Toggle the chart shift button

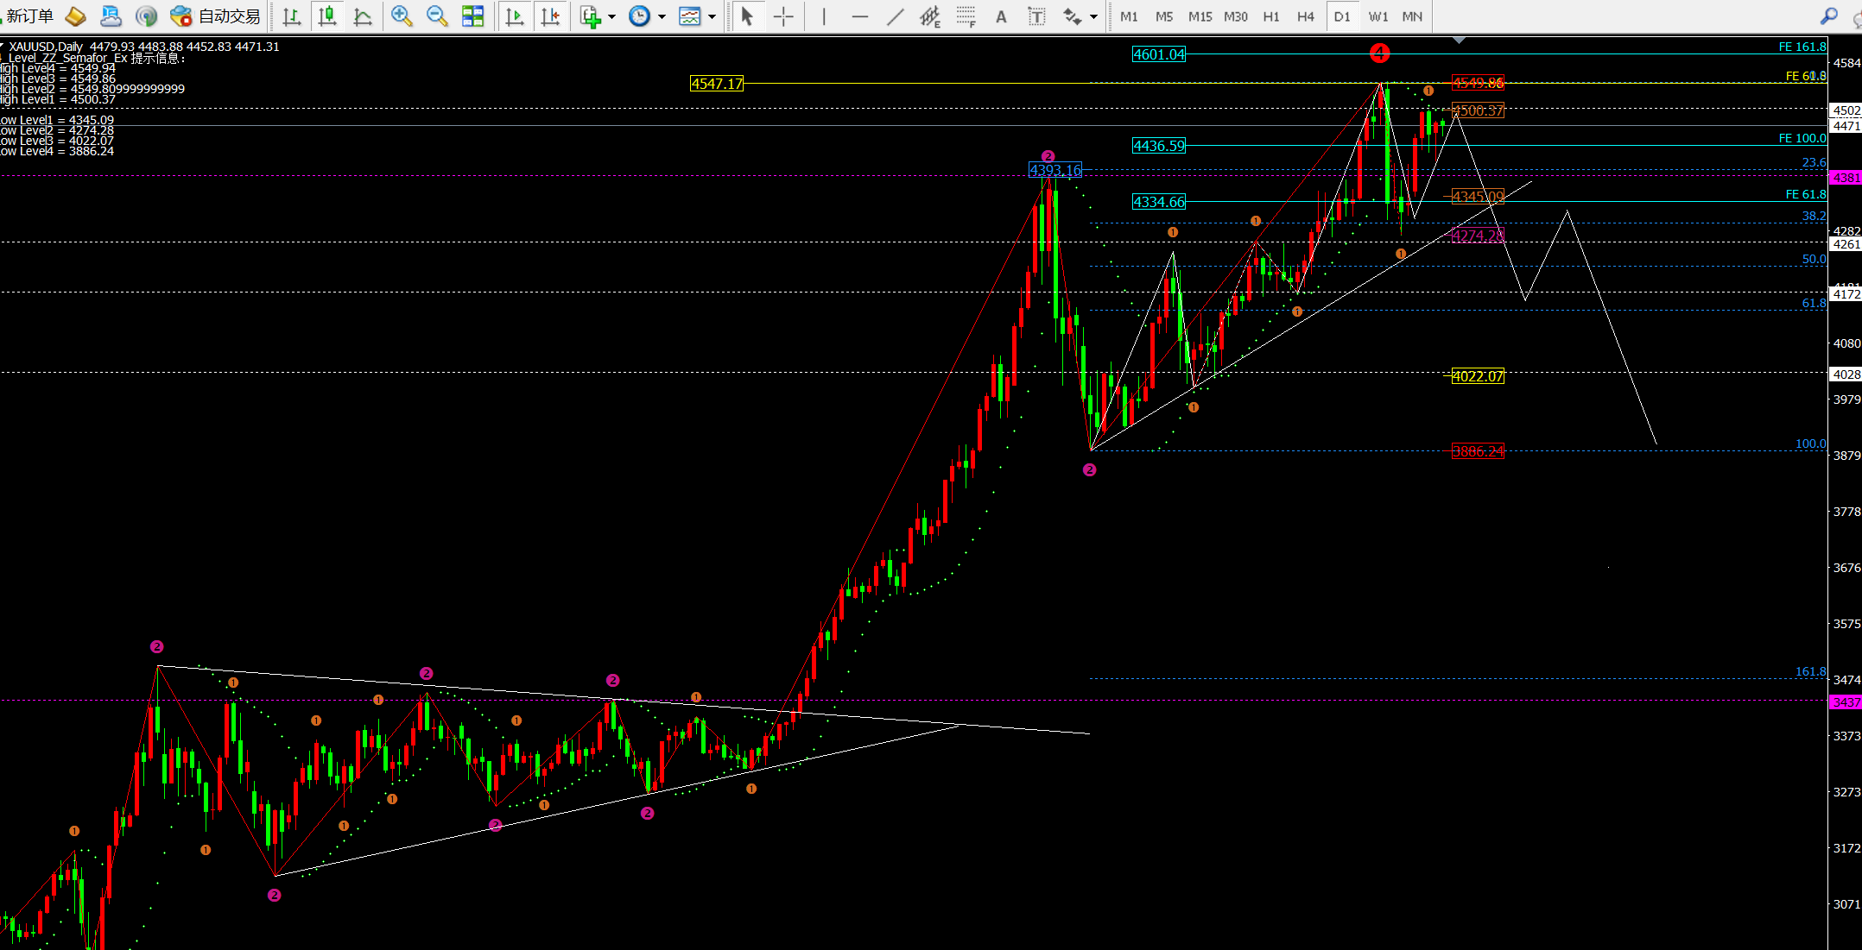point(550,16)
